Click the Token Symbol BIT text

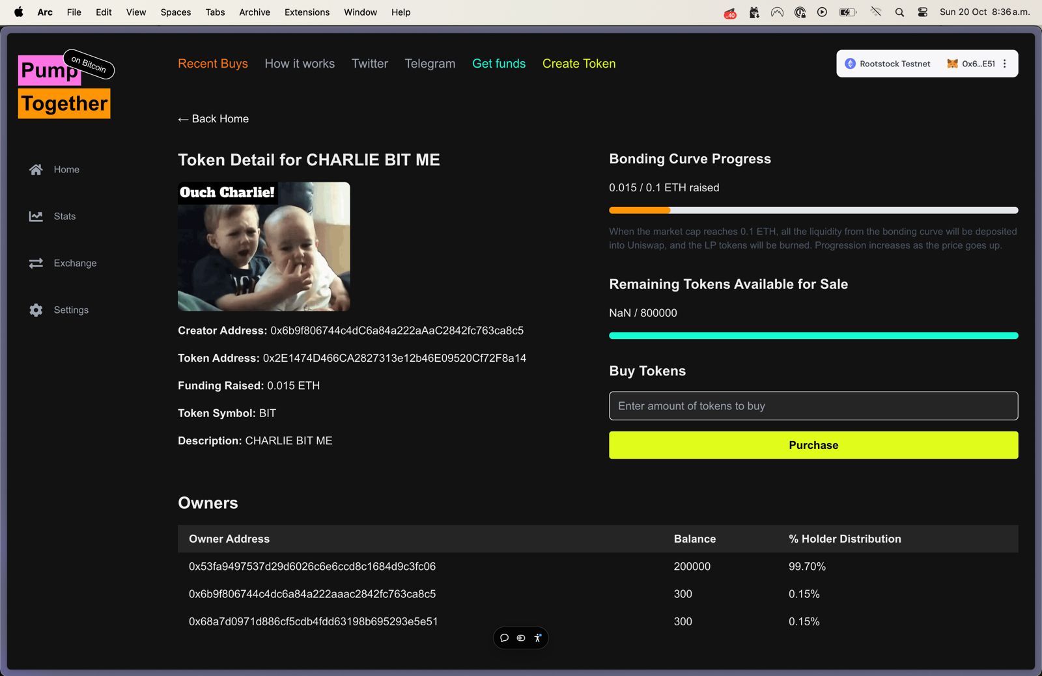227,413
